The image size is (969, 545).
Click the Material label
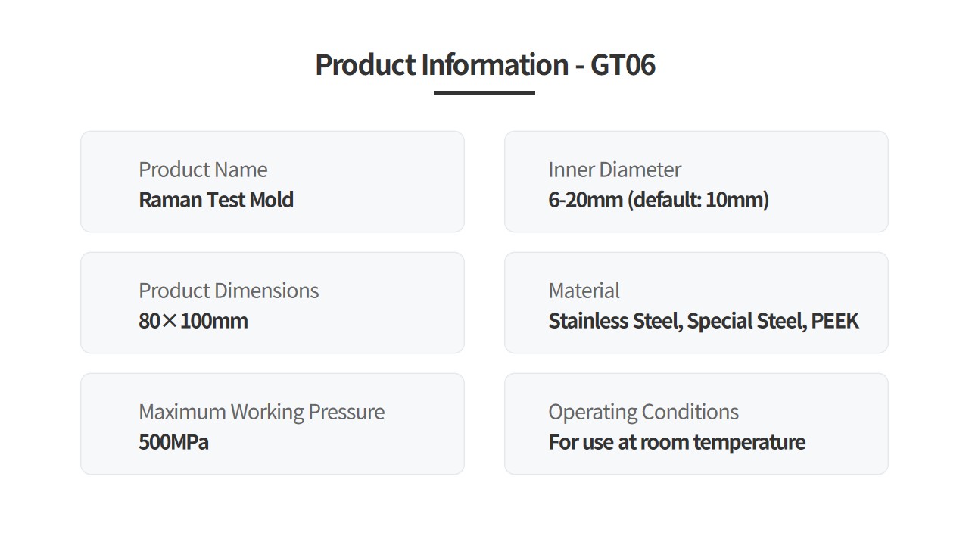pyautogui.click(x=584, y=291)
